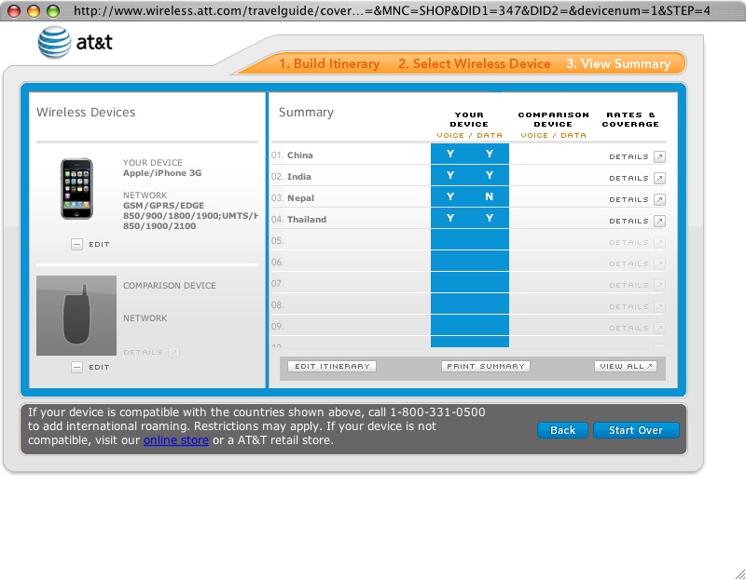Click the India country row name
The height and width of the screenshot is (580, 746).
(x=299, y=177)
